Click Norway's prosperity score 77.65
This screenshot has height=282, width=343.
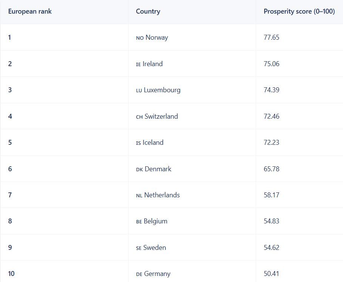(x=271, y=37)
